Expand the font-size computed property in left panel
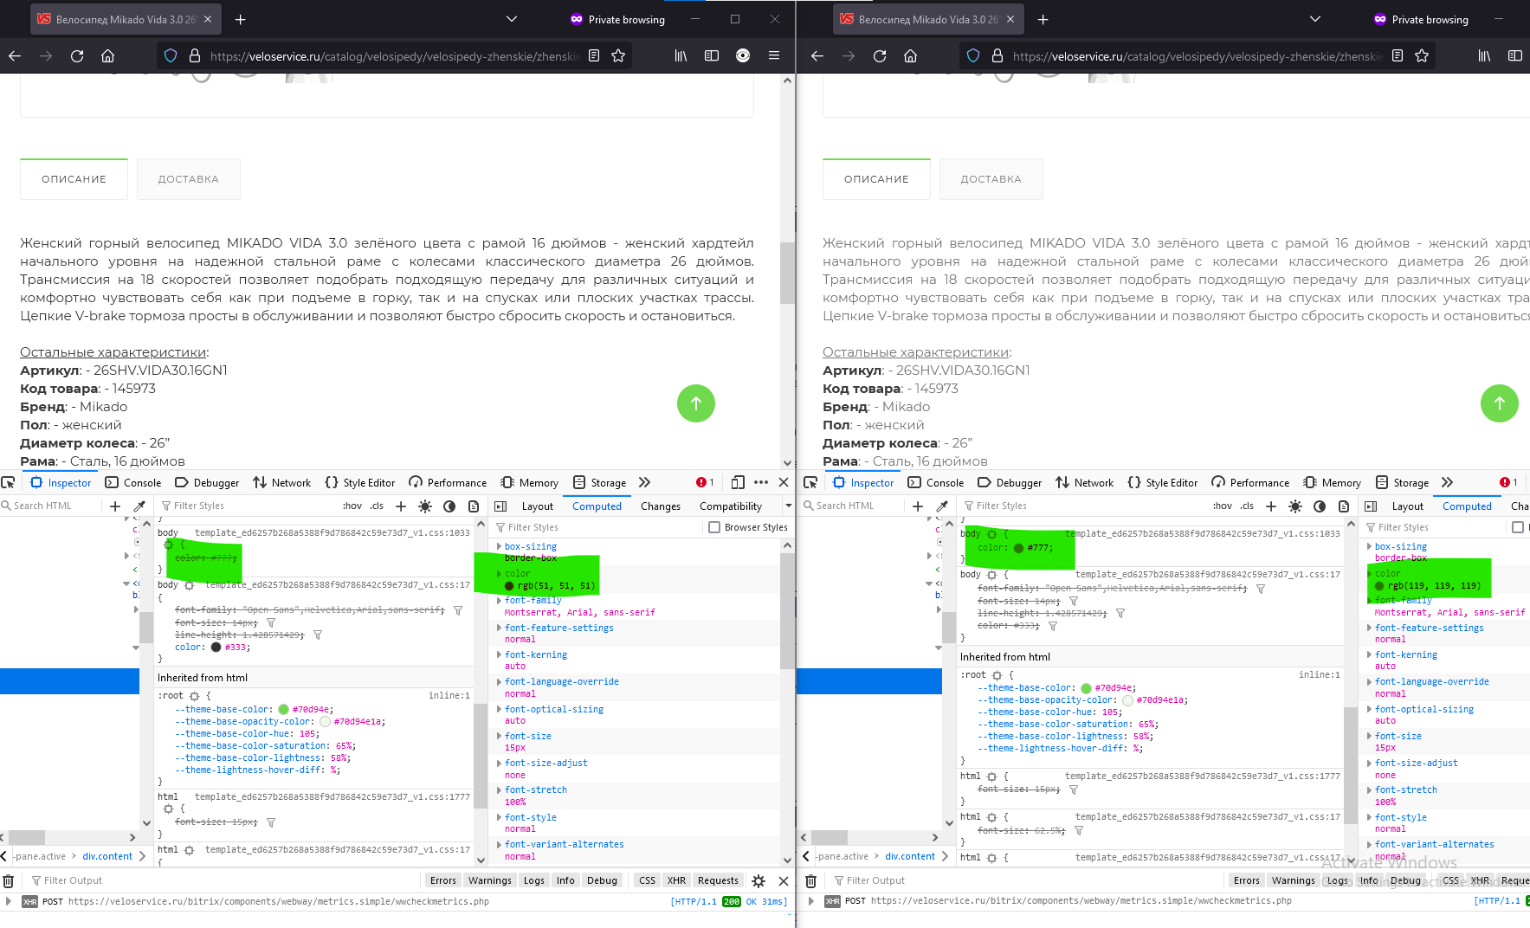The width and height of the screenshot is (1530, 928). click(x=500, y=737)
